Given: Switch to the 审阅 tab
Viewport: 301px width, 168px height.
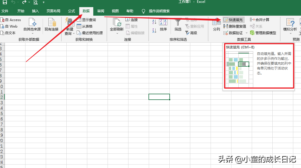Looking at the screenshot, I should click(x=101, y=11).
